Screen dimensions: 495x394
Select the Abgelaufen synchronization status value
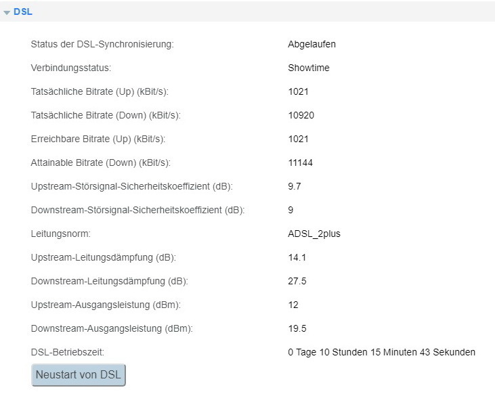tap(311, 44)
